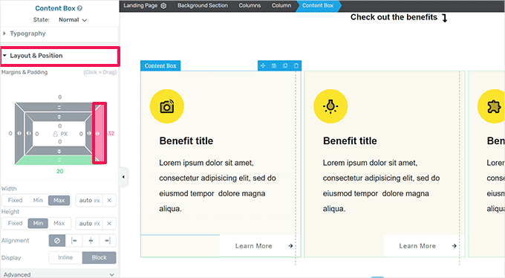
Task: Set Height mode to Min
Action: click(38, 223)
